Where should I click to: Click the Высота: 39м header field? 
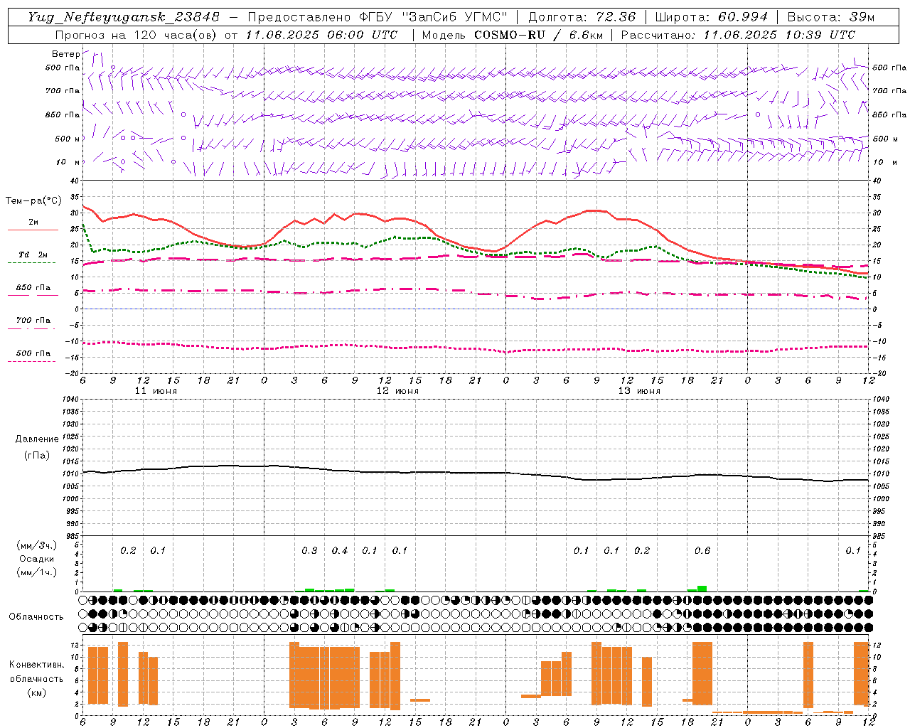click(x=831, y=17)
